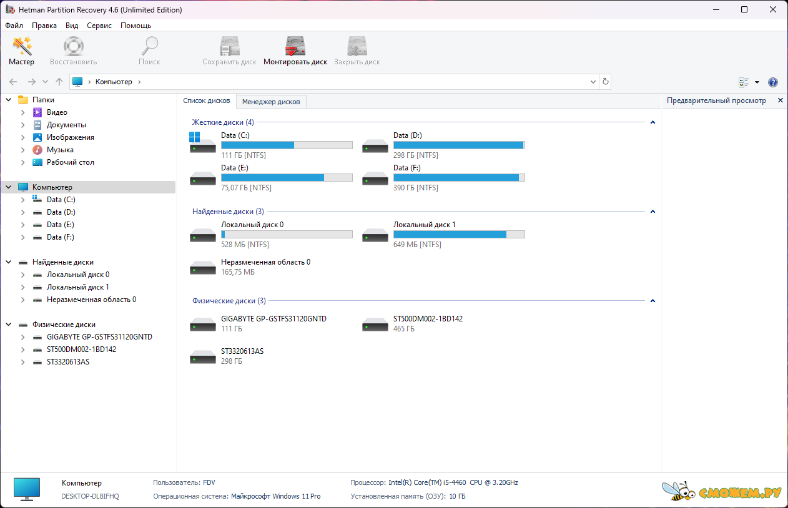Screen dimensions: 788x508
Task: Select Data (E:) drive icon in disk list
Action: [x=202, y=178]
